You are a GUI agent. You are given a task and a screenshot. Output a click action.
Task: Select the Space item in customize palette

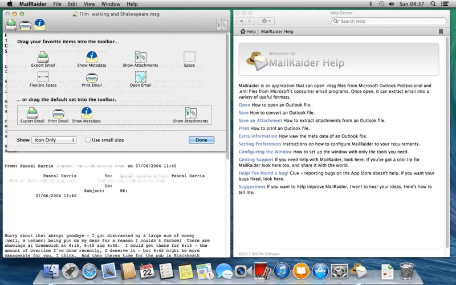189,59
